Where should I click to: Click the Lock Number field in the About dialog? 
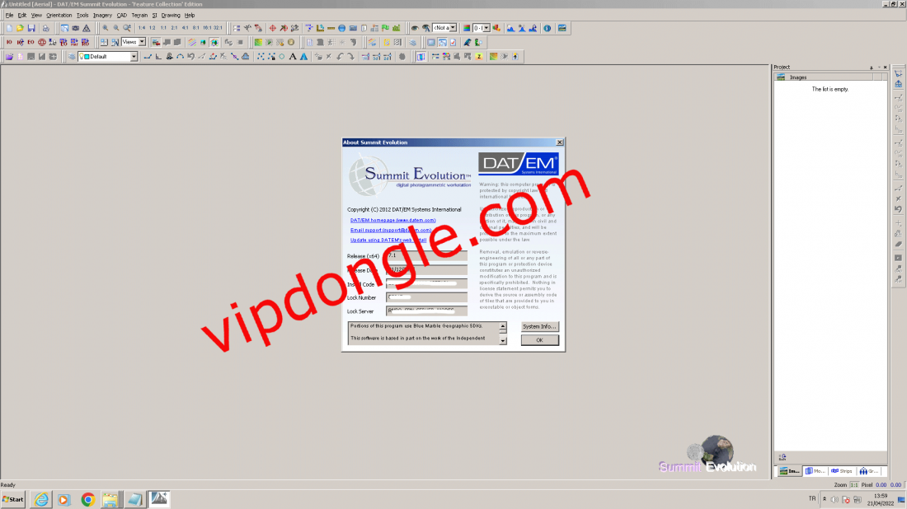click(x=425, y=297)
